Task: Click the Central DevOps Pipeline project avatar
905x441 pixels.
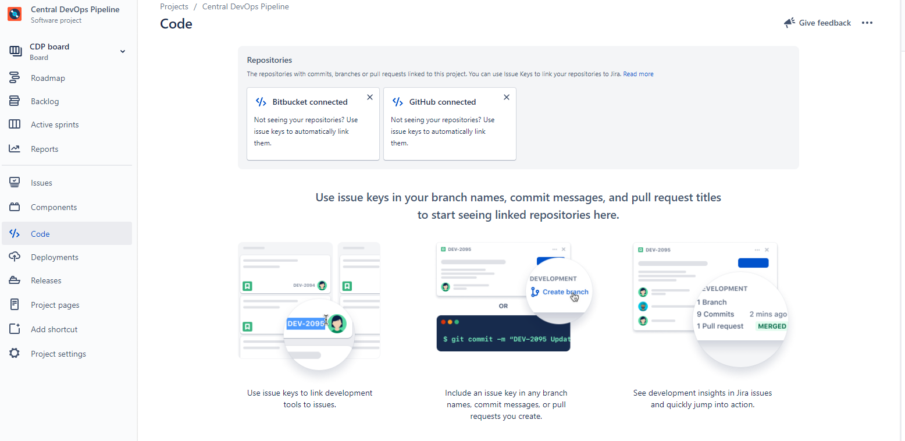Action: pos(14,13)
